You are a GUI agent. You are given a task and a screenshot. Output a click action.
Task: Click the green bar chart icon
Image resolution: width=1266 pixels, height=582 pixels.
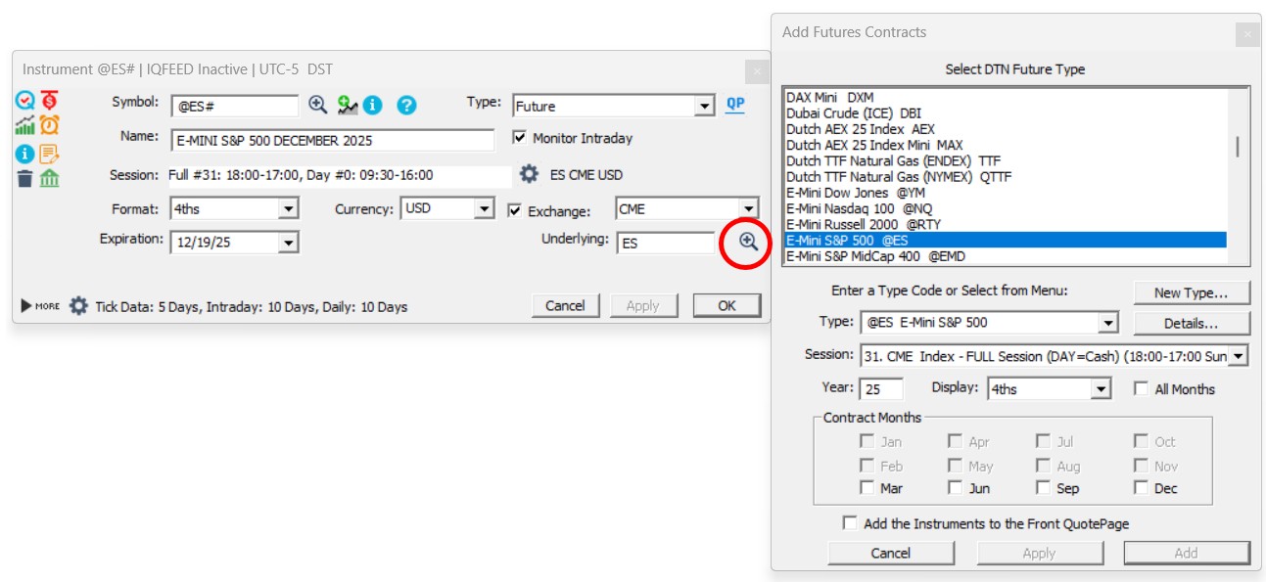coord(24,125)
